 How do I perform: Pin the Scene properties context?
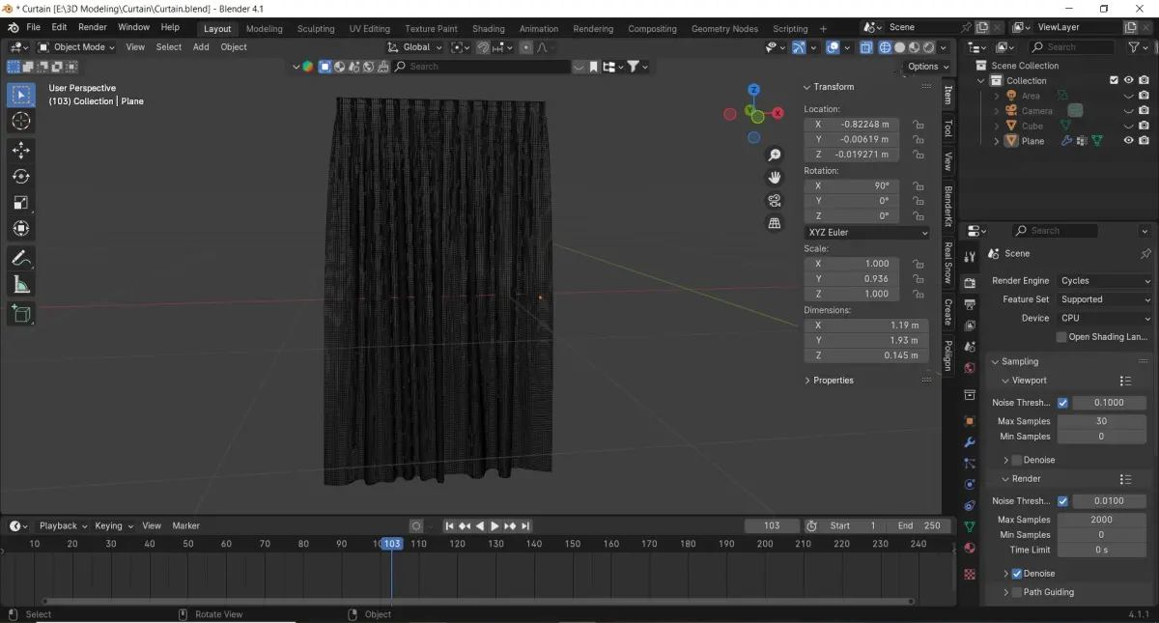pyautogui.click(x=1145, y=254)
